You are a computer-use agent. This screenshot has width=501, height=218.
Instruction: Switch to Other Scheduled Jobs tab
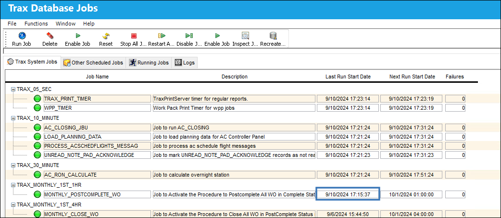[x=93, y=63]
